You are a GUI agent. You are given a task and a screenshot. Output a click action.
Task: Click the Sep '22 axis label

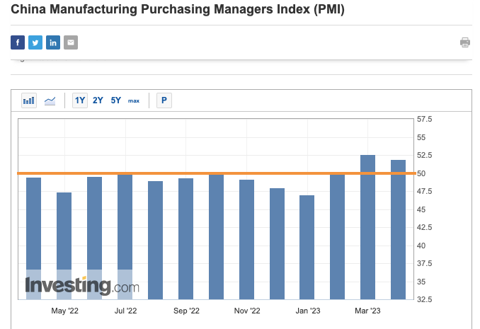coord(186,311)
